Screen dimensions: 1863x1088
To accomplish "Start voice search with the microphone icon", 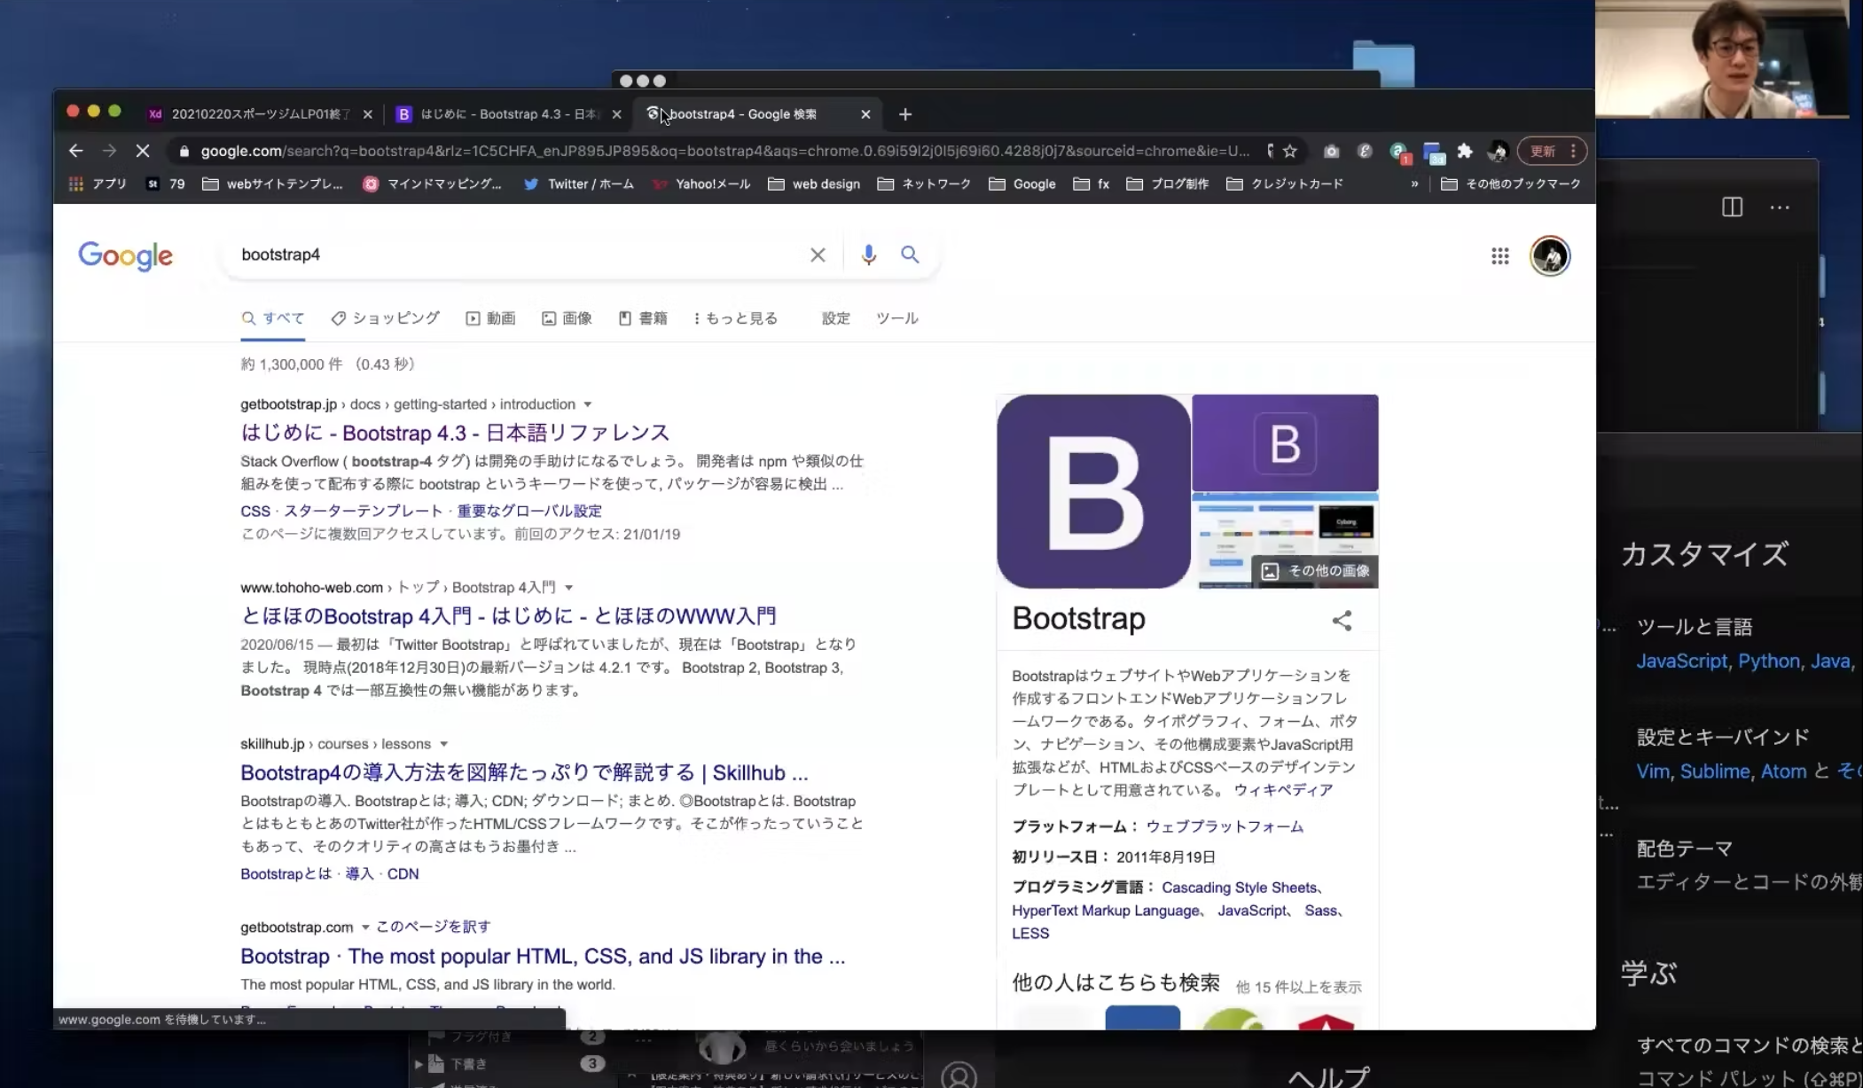I will 869,254.
